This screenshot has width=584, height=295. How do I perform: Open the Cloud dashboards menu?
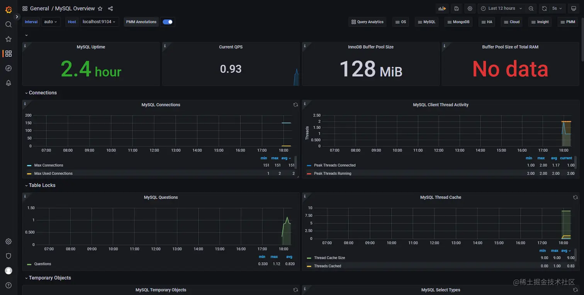tap(512, 22)
